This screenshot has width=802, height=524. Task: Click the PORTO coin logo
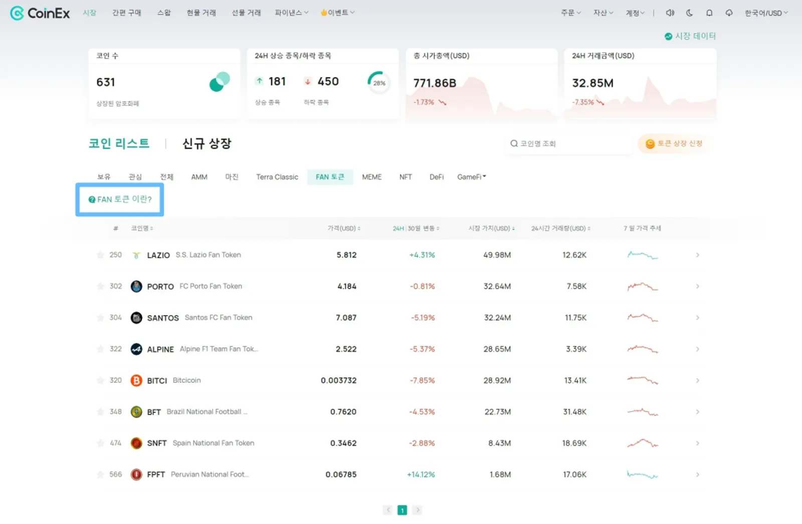click(x=136, y=286)
